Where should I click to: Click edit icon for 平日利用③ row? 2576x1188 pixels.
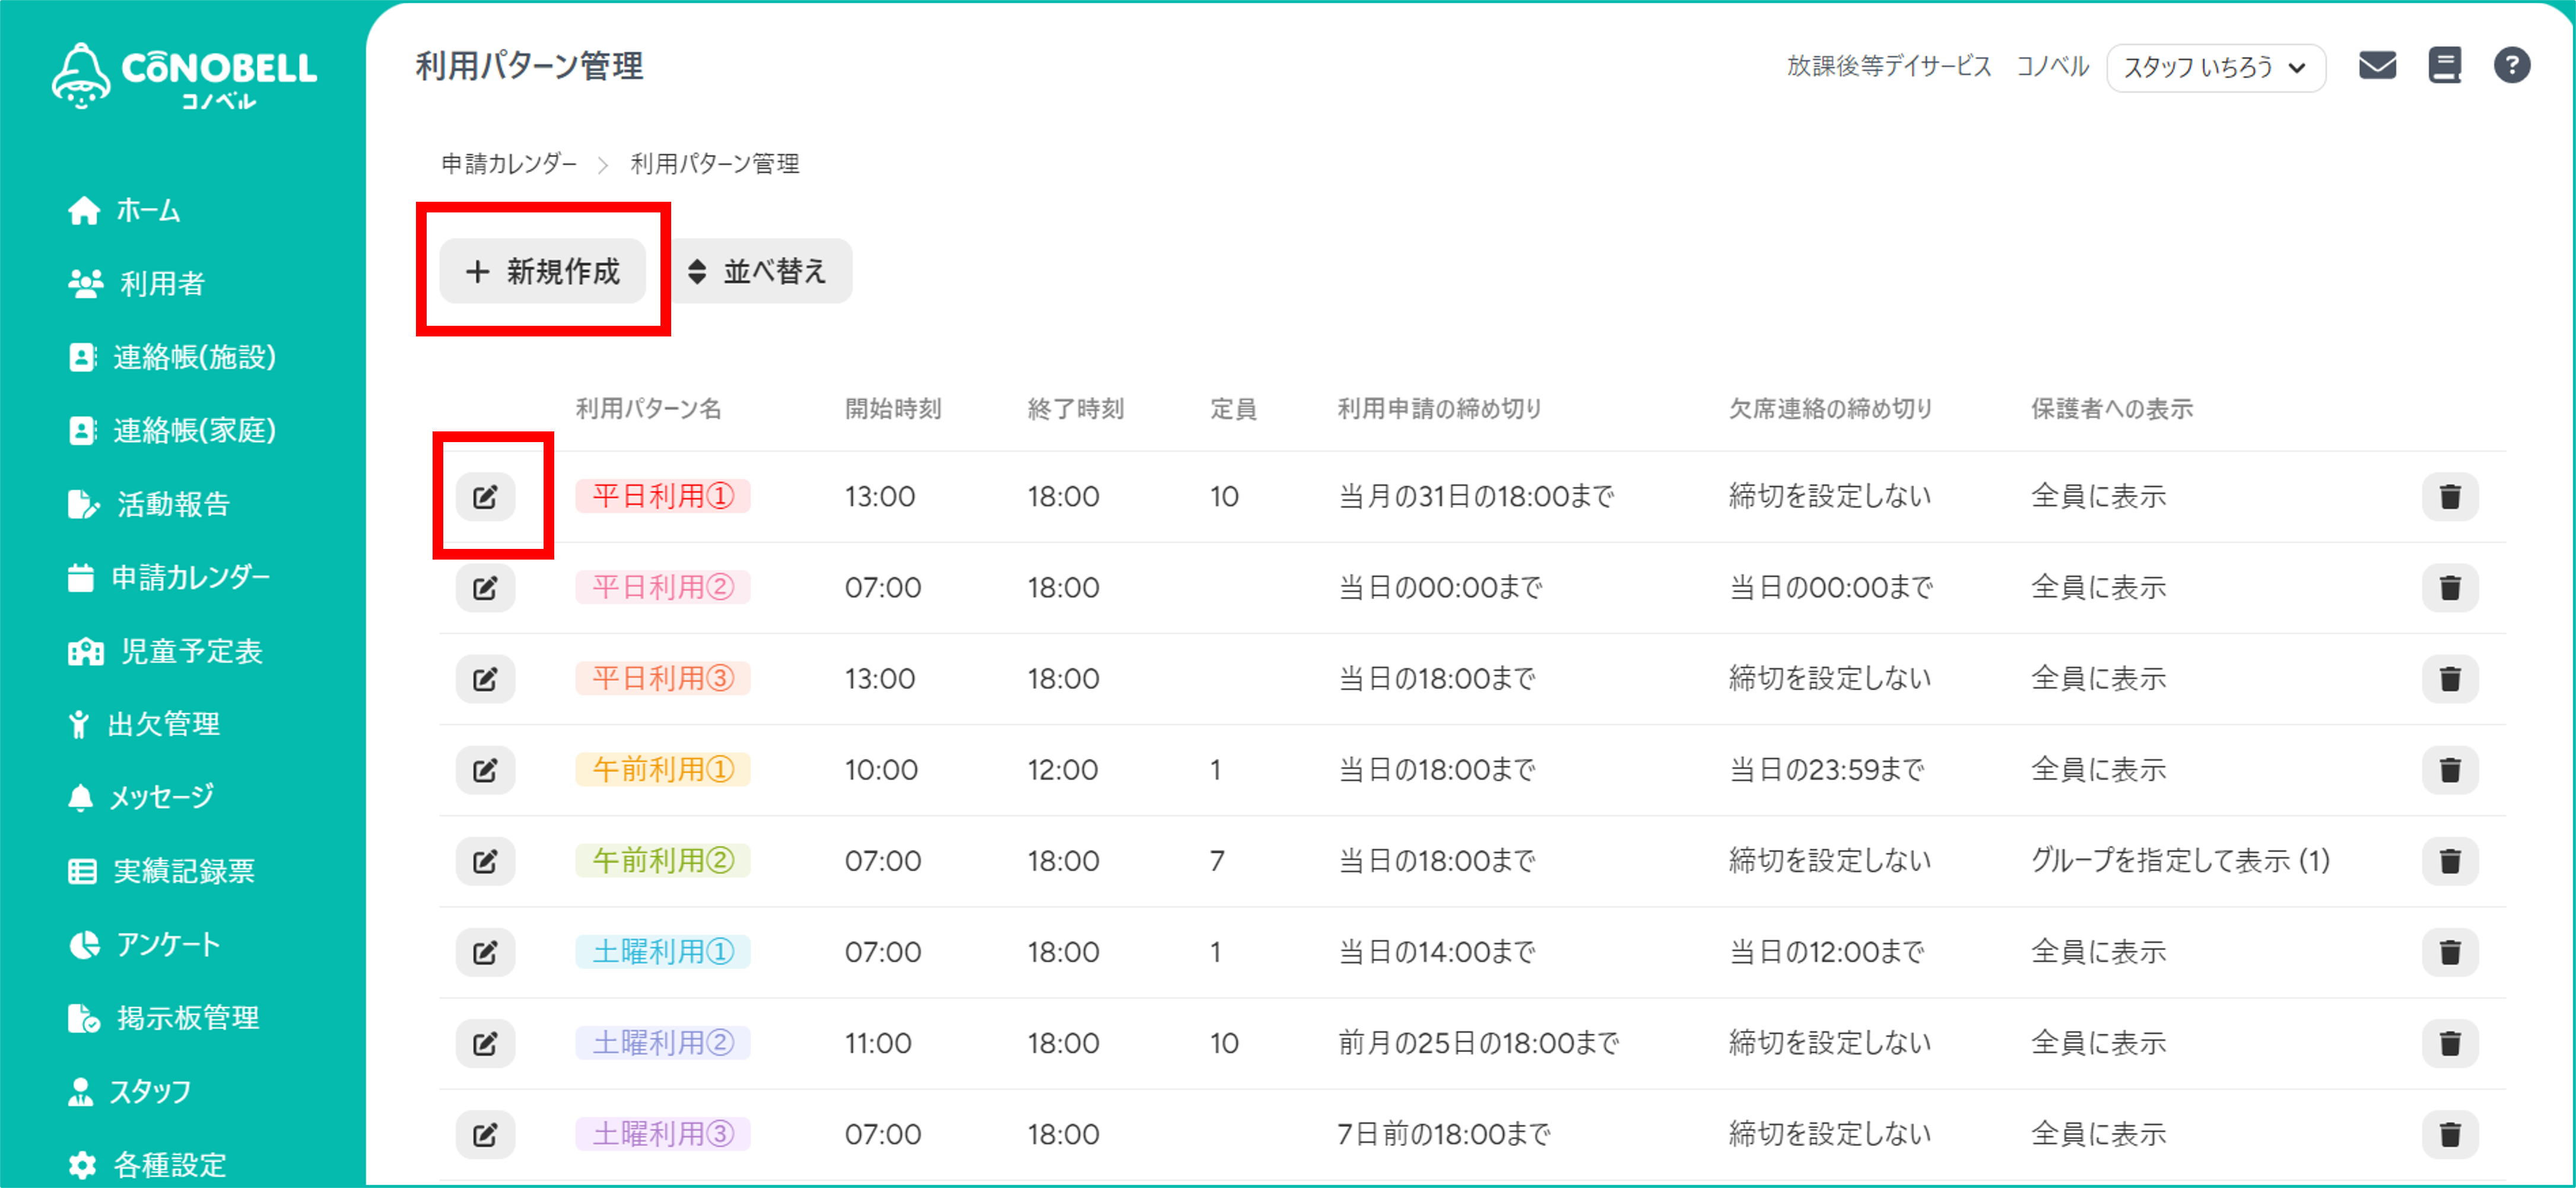(485, 679)
